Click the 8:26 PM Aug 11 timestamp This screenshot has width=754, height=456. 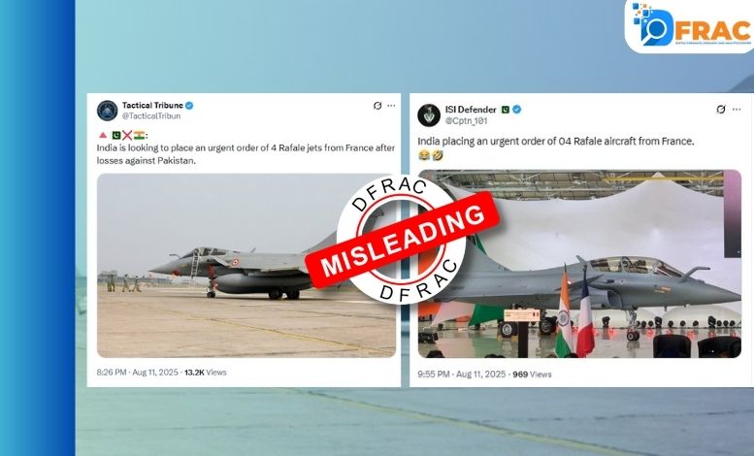point(137,373)
